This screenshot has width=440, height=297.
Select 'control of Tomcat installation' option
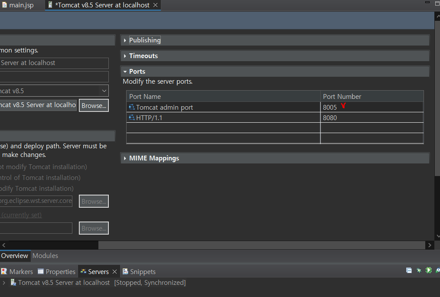(40, 178)
